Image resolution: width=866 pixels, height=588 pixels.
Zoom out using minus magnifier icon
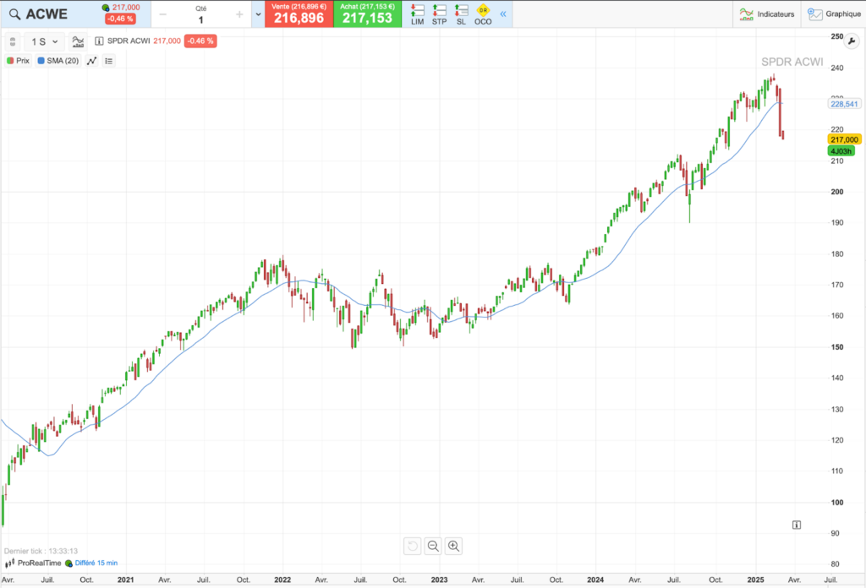point(433,546)
